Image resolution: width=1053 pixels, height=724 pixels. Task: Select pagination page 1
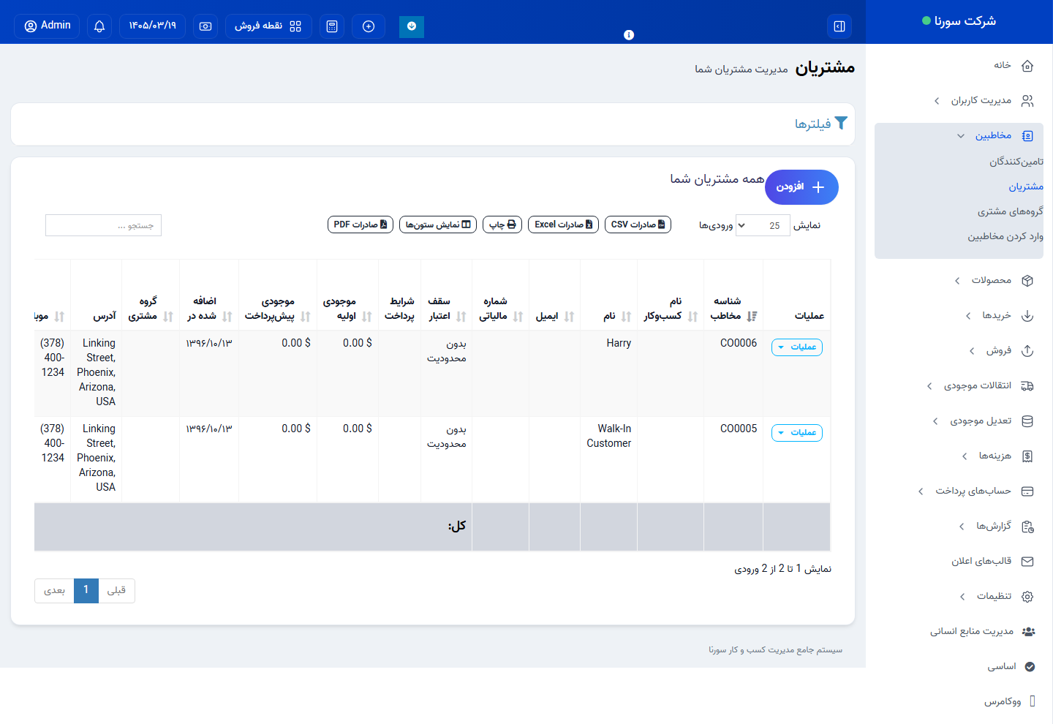[x=86, y=591]
